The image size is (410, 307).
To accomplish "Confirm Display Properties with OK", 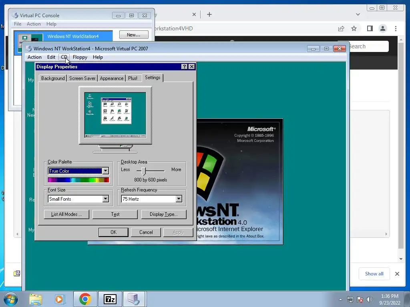I will point(113,232).
